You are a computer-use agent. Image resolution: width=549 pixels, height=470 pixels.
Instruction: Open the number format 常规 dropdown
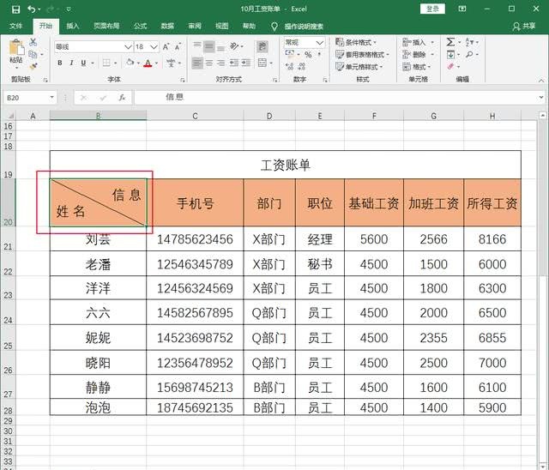(x=320, y=43)
